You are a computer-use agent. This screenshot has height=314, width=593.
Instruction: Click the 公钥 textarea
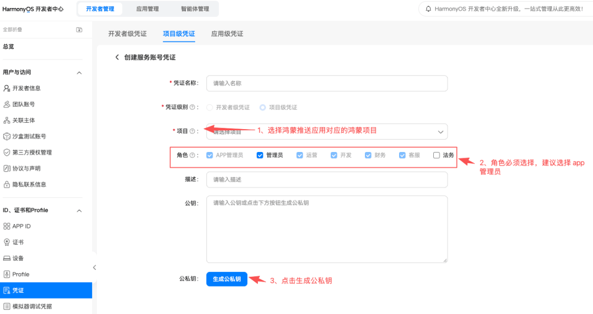pyautogui.click(x=327, y=229)
